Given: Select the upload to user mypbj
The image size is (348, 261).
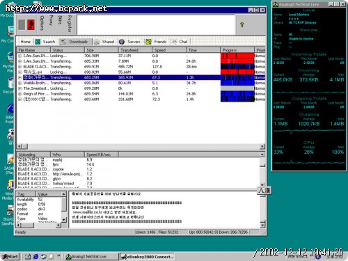Looking at the screenshot, I should [57, 160].
